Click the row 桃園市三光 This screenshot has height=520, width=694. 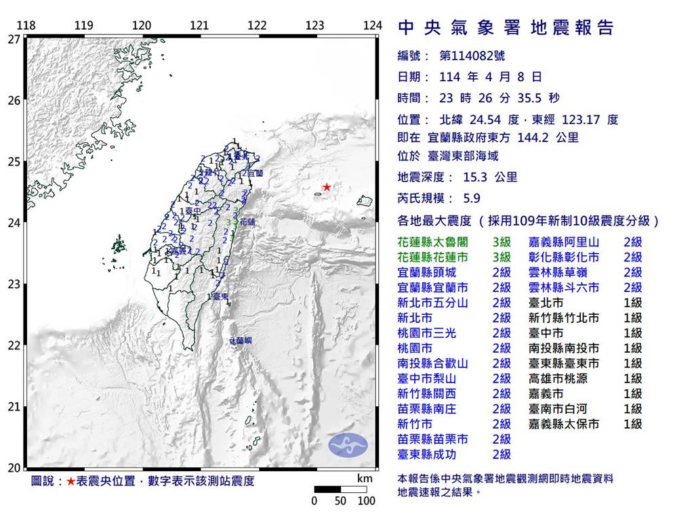pos(454,333)
